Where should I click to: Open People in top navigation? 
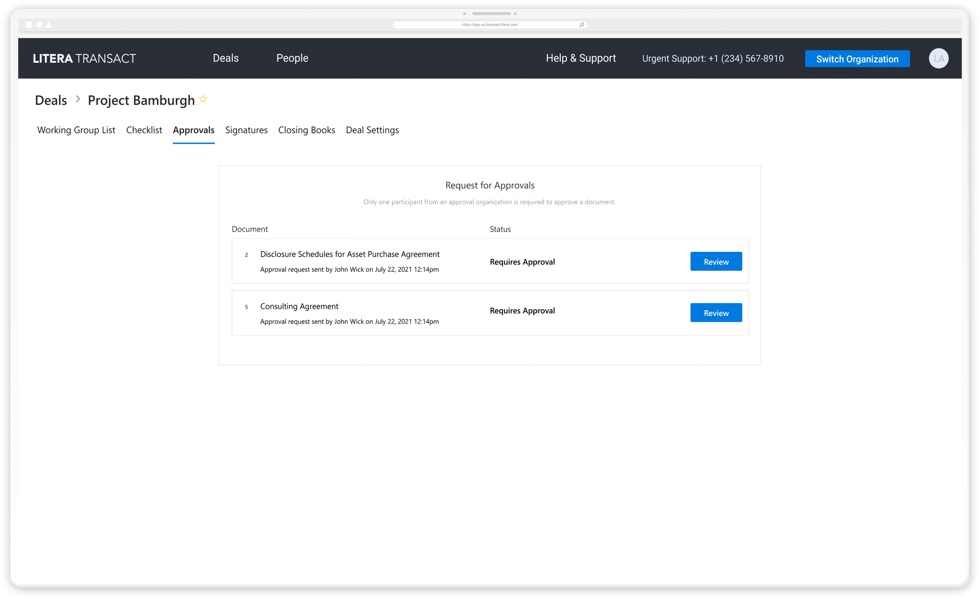292,58
